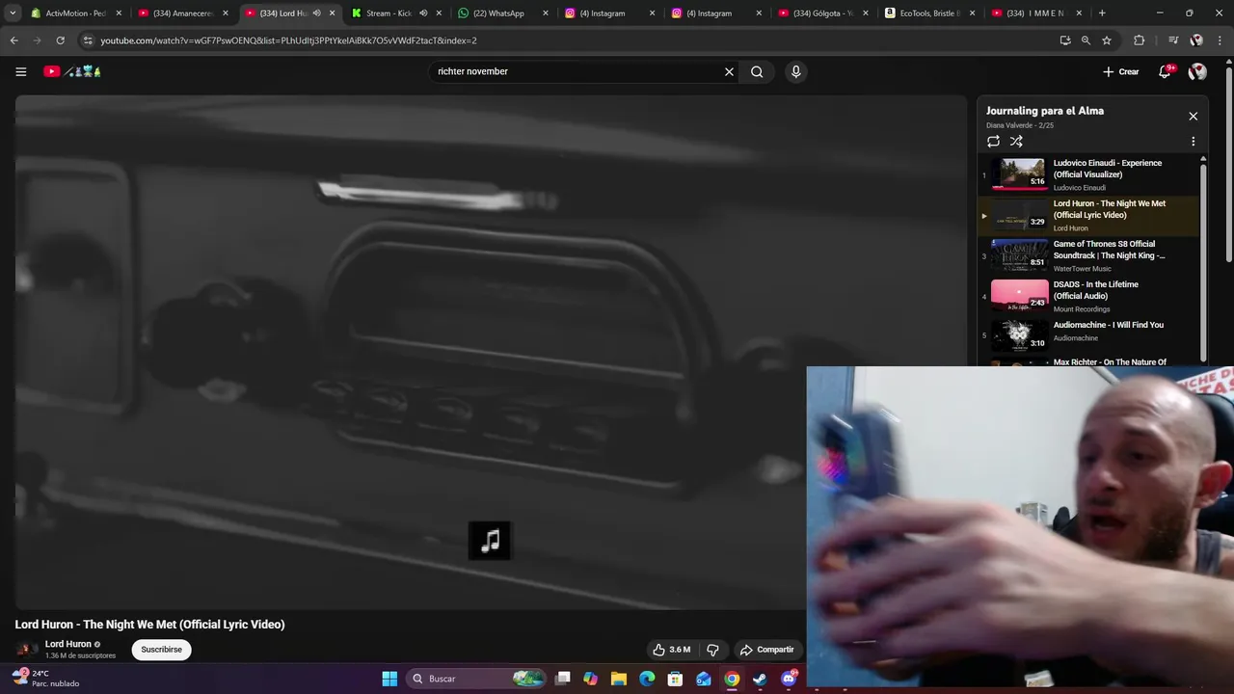Open weather widget 24°C

46,679
